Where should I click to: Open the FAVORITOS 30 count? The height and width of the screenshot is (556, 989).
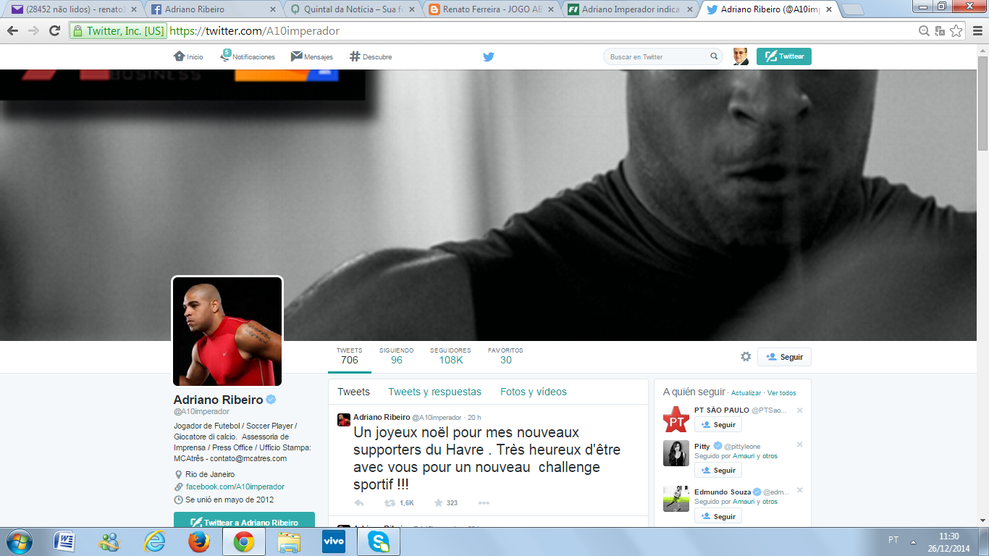[x=505, y=355]
